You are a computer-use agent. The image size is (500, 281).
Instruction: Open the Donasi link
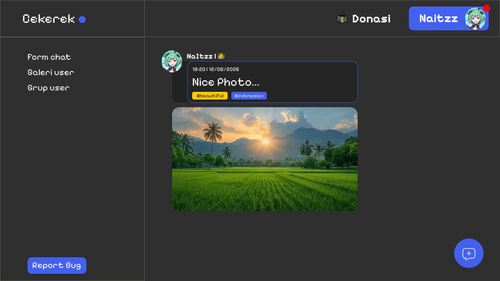371,19
